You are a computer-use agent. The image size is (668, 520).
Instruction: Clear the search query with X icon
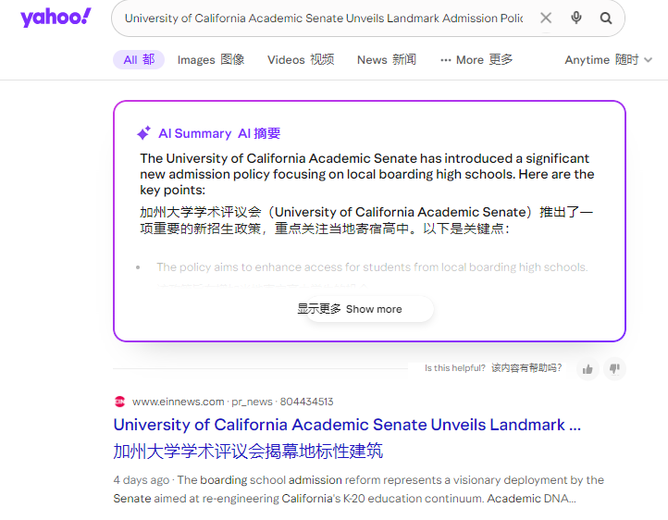tap(546, 18)
